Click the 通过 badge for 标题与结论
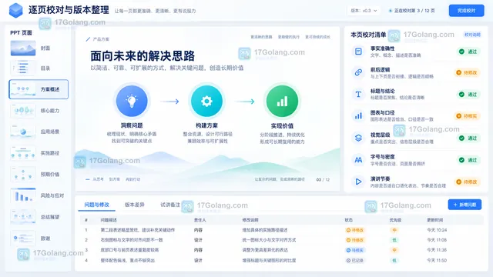This screenshot has height=277, width=493. point(468,94)
